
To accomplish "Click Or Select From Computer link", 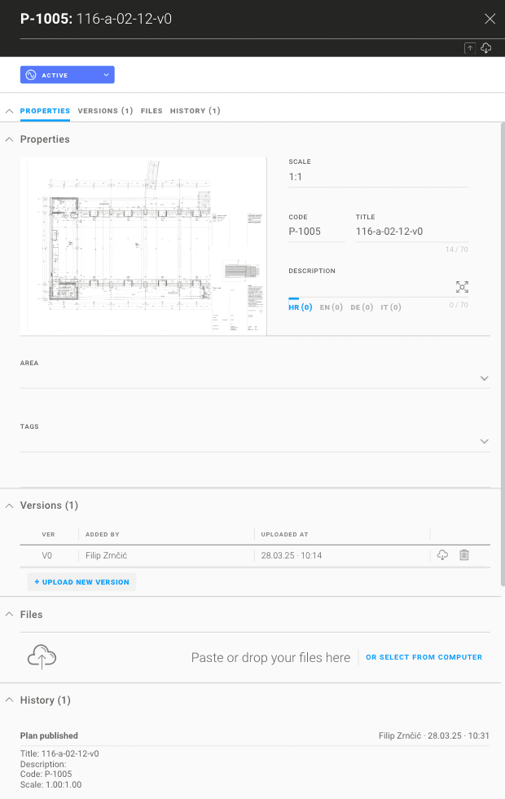I will (x=424, y=657).
